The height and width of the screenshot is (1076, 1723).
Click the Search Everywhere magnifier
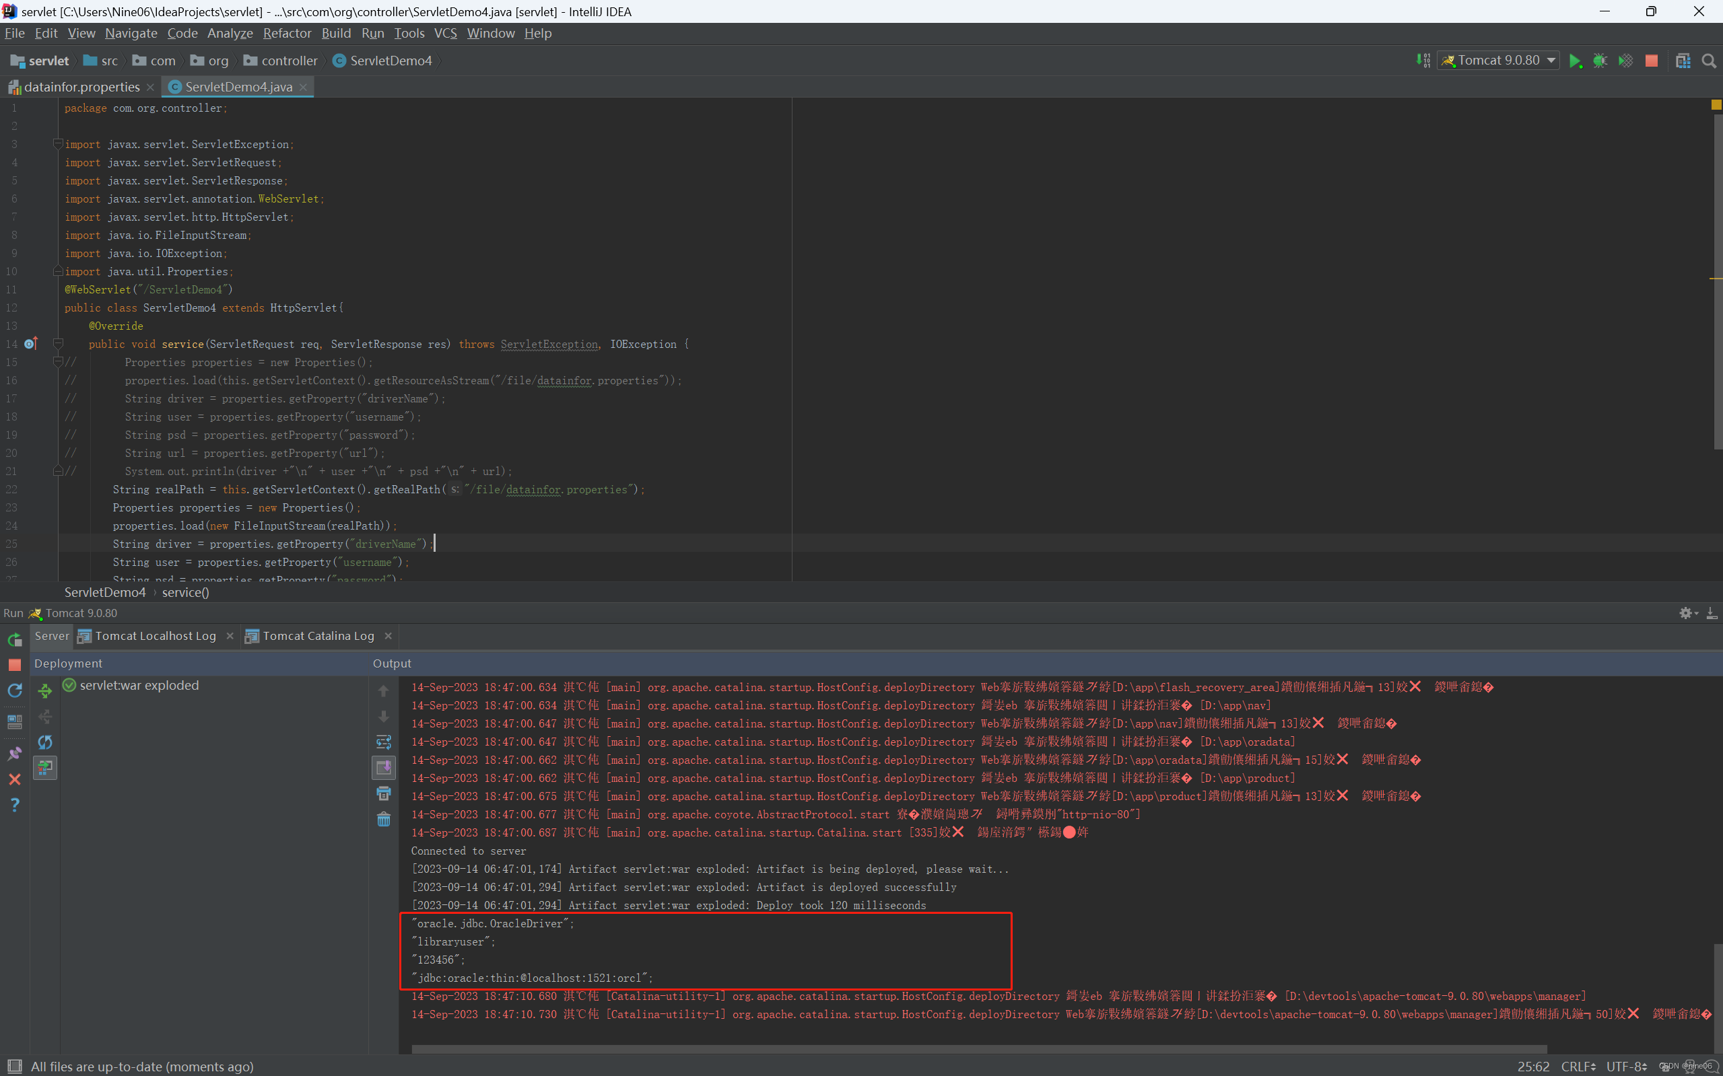point(1709,61)
